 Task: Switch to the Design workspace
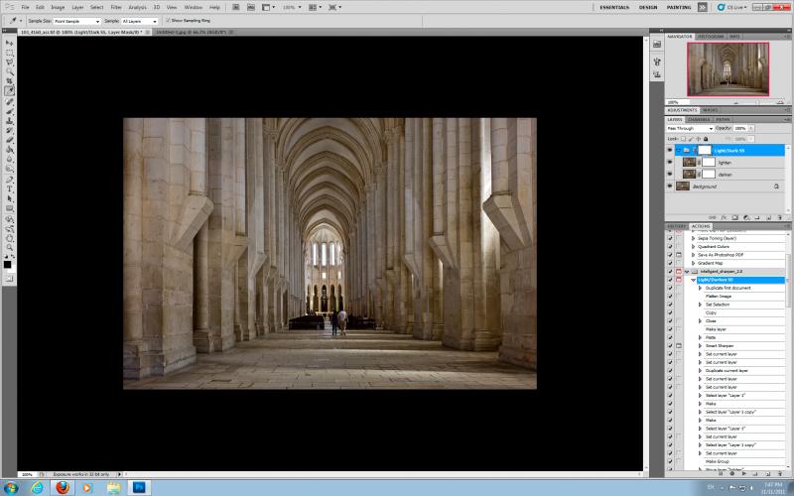[648, 8]
